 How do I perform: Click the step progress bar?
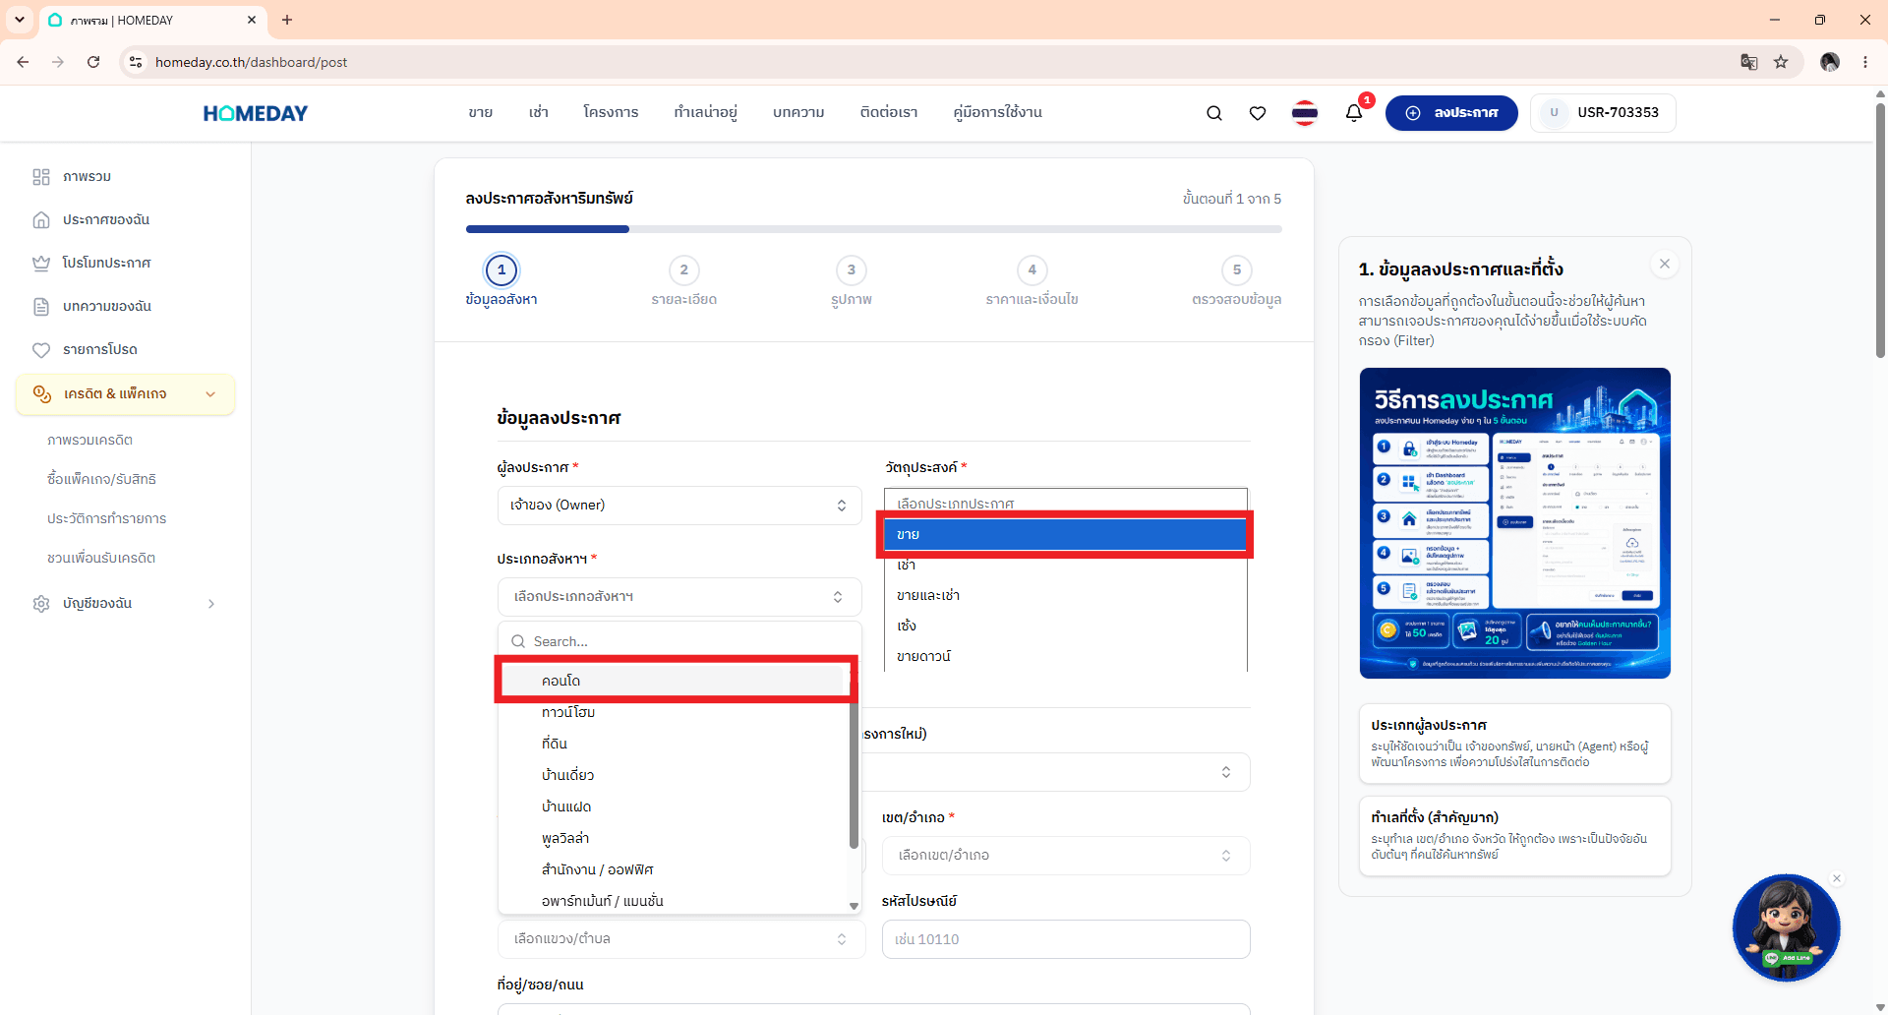click(874, 229)
